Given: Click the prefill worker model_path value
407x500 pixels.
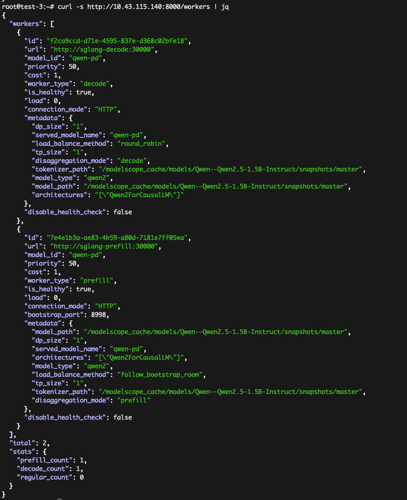Looking at the screenshot, I should tap(216, 332).
